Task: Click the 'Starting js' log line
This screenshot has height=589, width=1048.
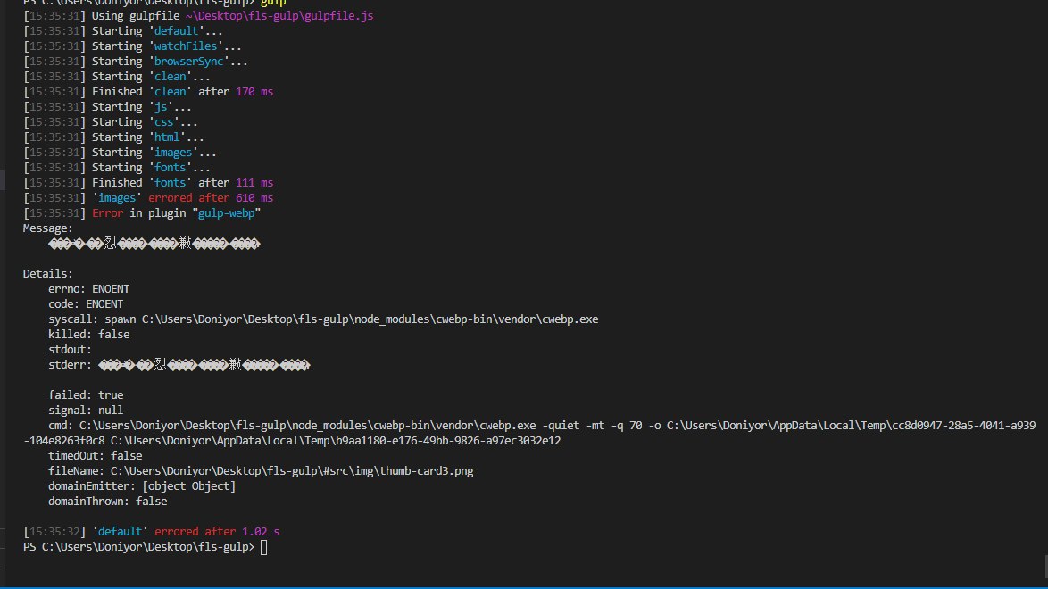Action: click(x=108, y=107)
